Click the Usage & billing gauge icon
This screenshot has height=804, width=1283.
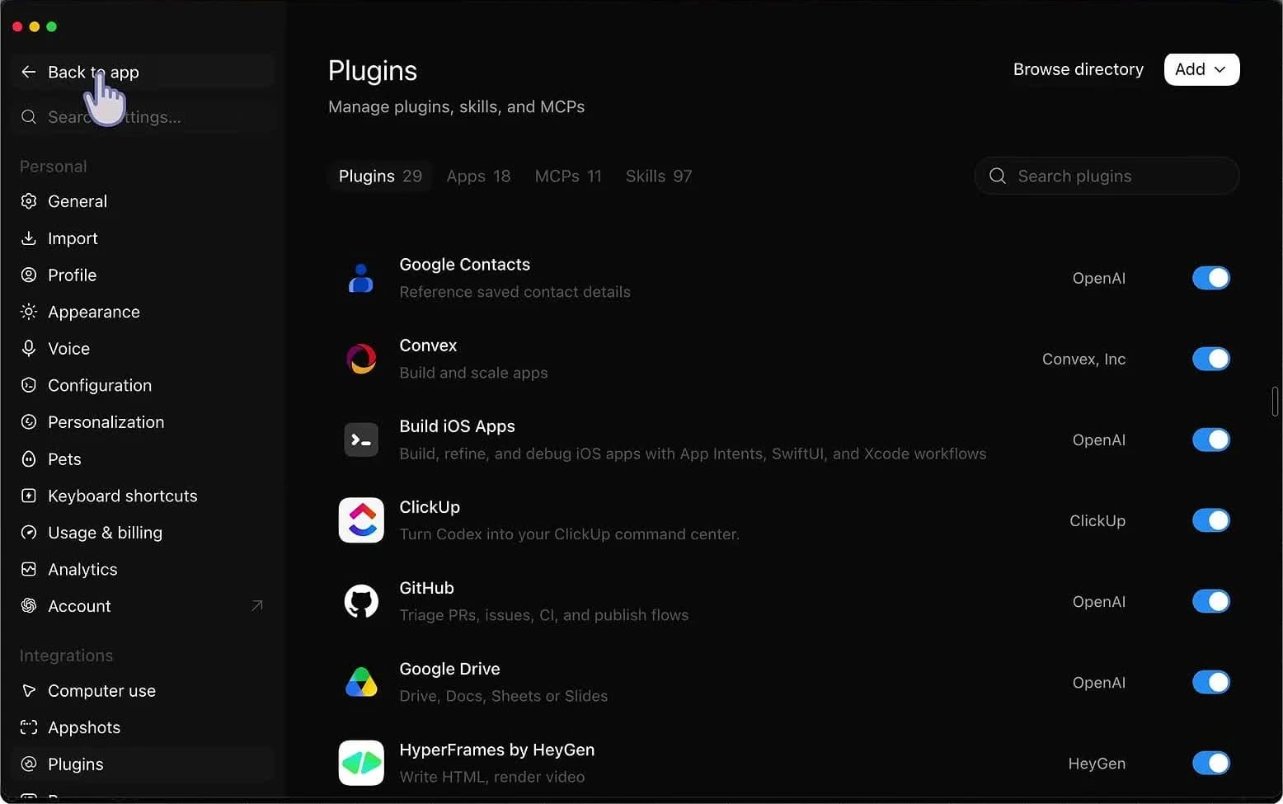click(x=29, y=532)
